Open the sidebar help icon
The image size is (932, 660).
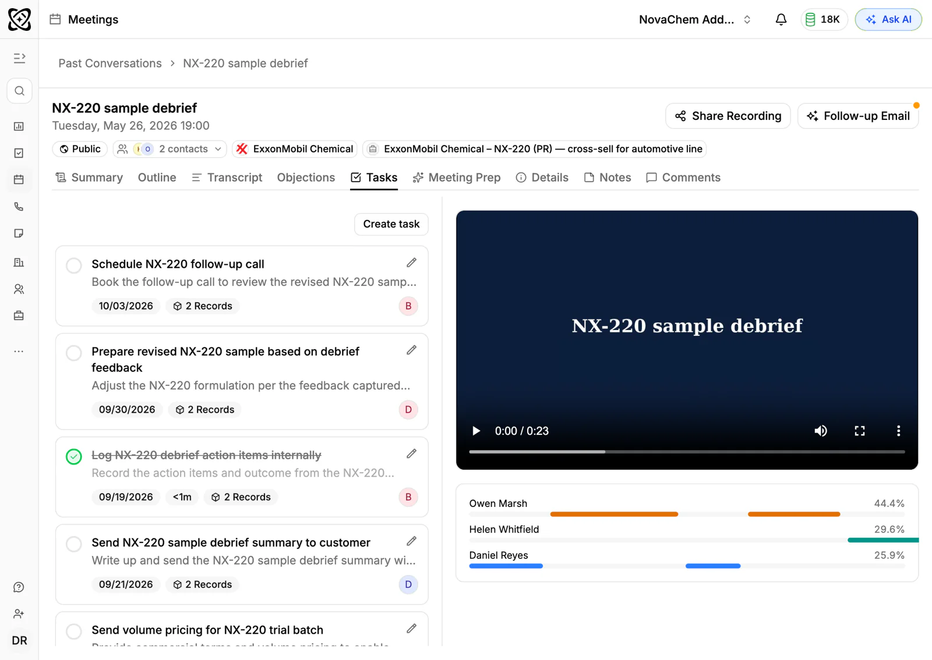[19, 587]
